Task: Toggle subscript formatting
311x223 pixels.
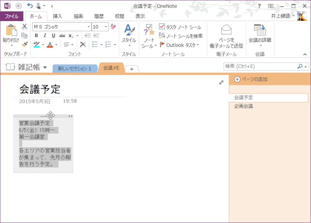Action: pyautogui.click(x=71, y=36)
